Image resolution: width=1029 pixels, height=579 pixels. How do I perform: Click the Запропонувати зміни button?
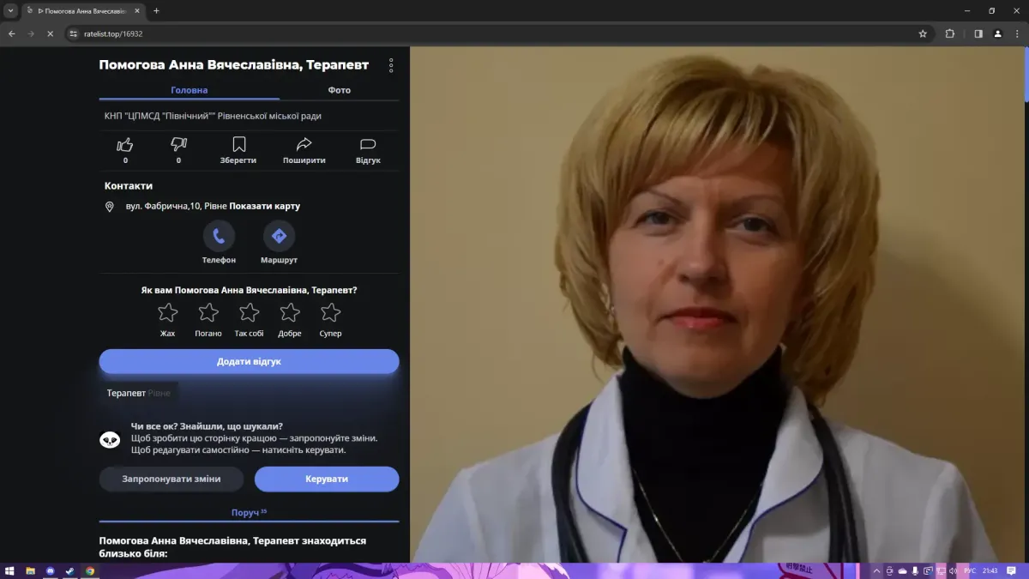tap(171, 479)
